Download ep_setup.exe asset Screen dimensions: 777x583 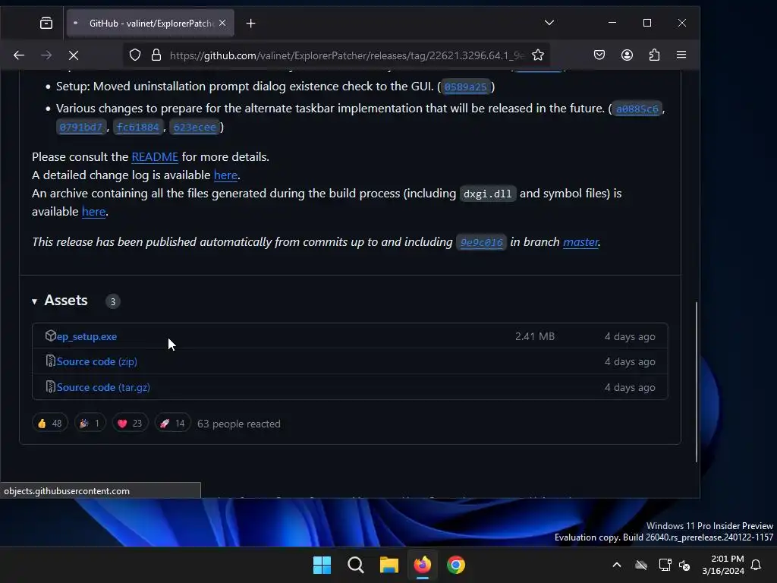click(87, 336)
